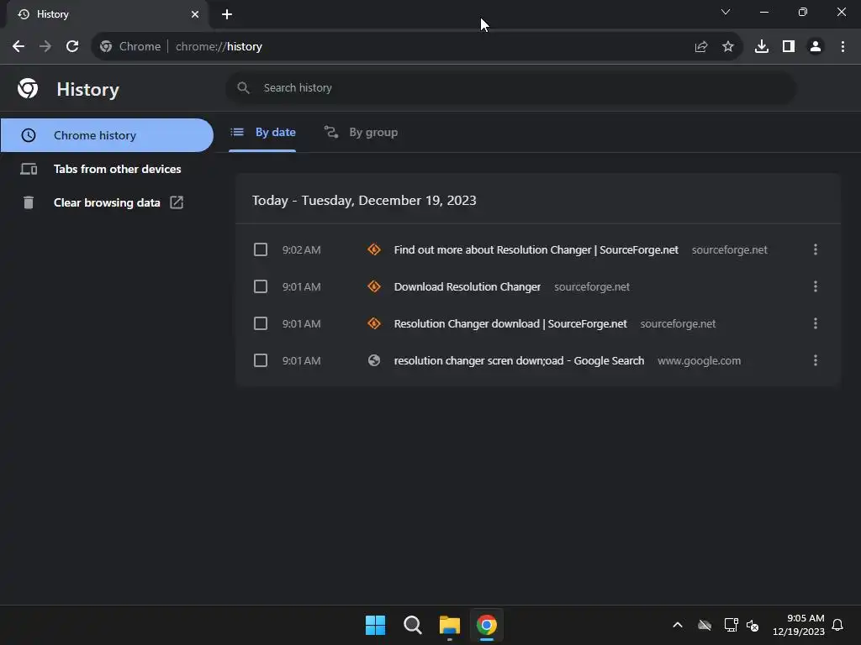Click the OneDrive cloud tray icon
This screenshot has width=861, height=645.
[705, 625]
